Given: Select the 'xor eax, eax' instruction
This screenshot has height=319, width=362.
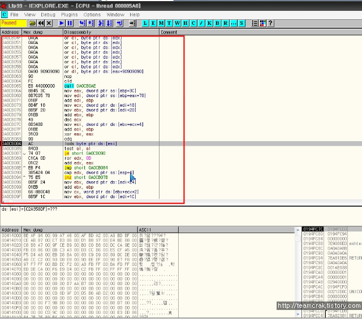Looking at the screenshot, I should click(x=80, y=134).
